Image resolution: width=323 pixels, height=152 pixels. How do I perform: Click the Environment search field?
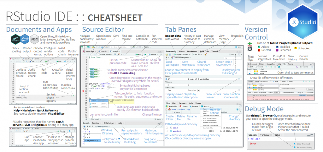tap(232, 57)
